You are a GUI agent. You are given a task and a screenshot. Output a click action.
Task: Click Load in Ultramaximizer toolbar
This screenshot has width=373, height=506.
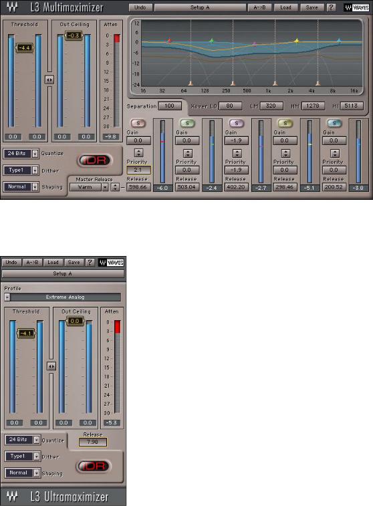click(x=53, y=263)
